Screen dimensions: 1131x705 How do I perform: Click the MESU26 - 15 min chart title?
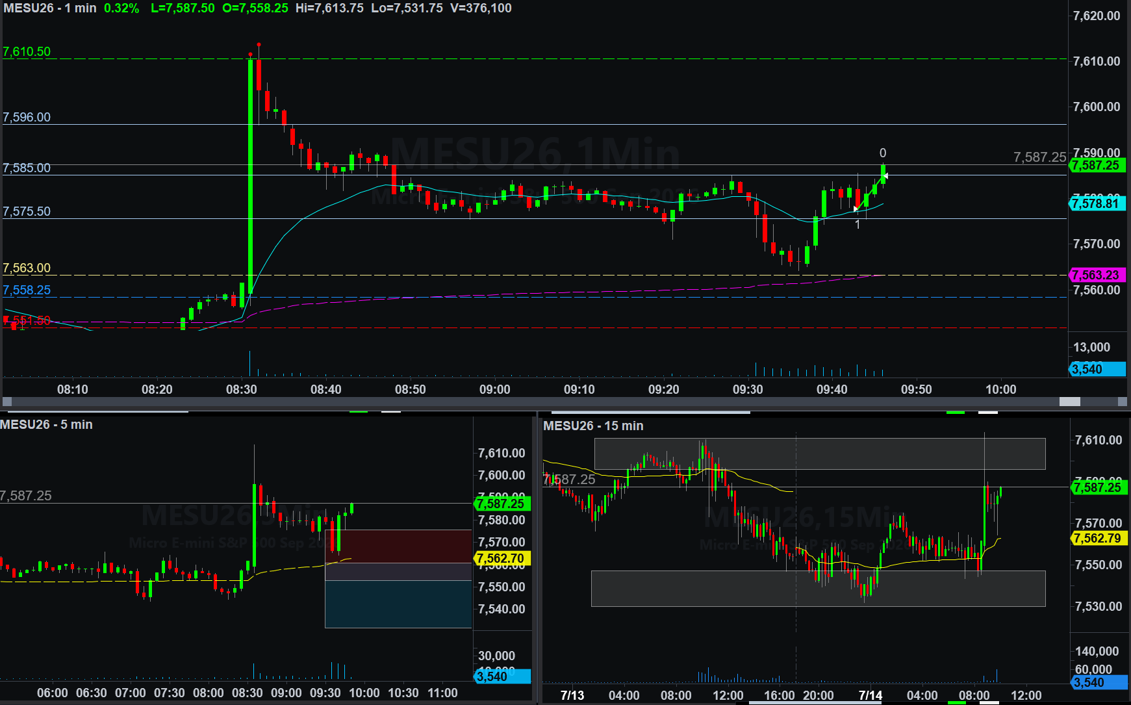(x=594, y=426)
